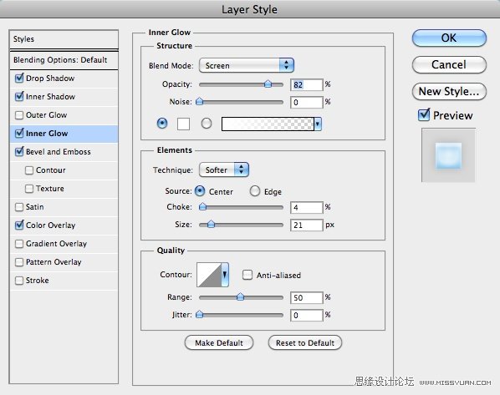500x395 pixels.
Task: Select the Satin style row
Action: click(x=64, y=207)
